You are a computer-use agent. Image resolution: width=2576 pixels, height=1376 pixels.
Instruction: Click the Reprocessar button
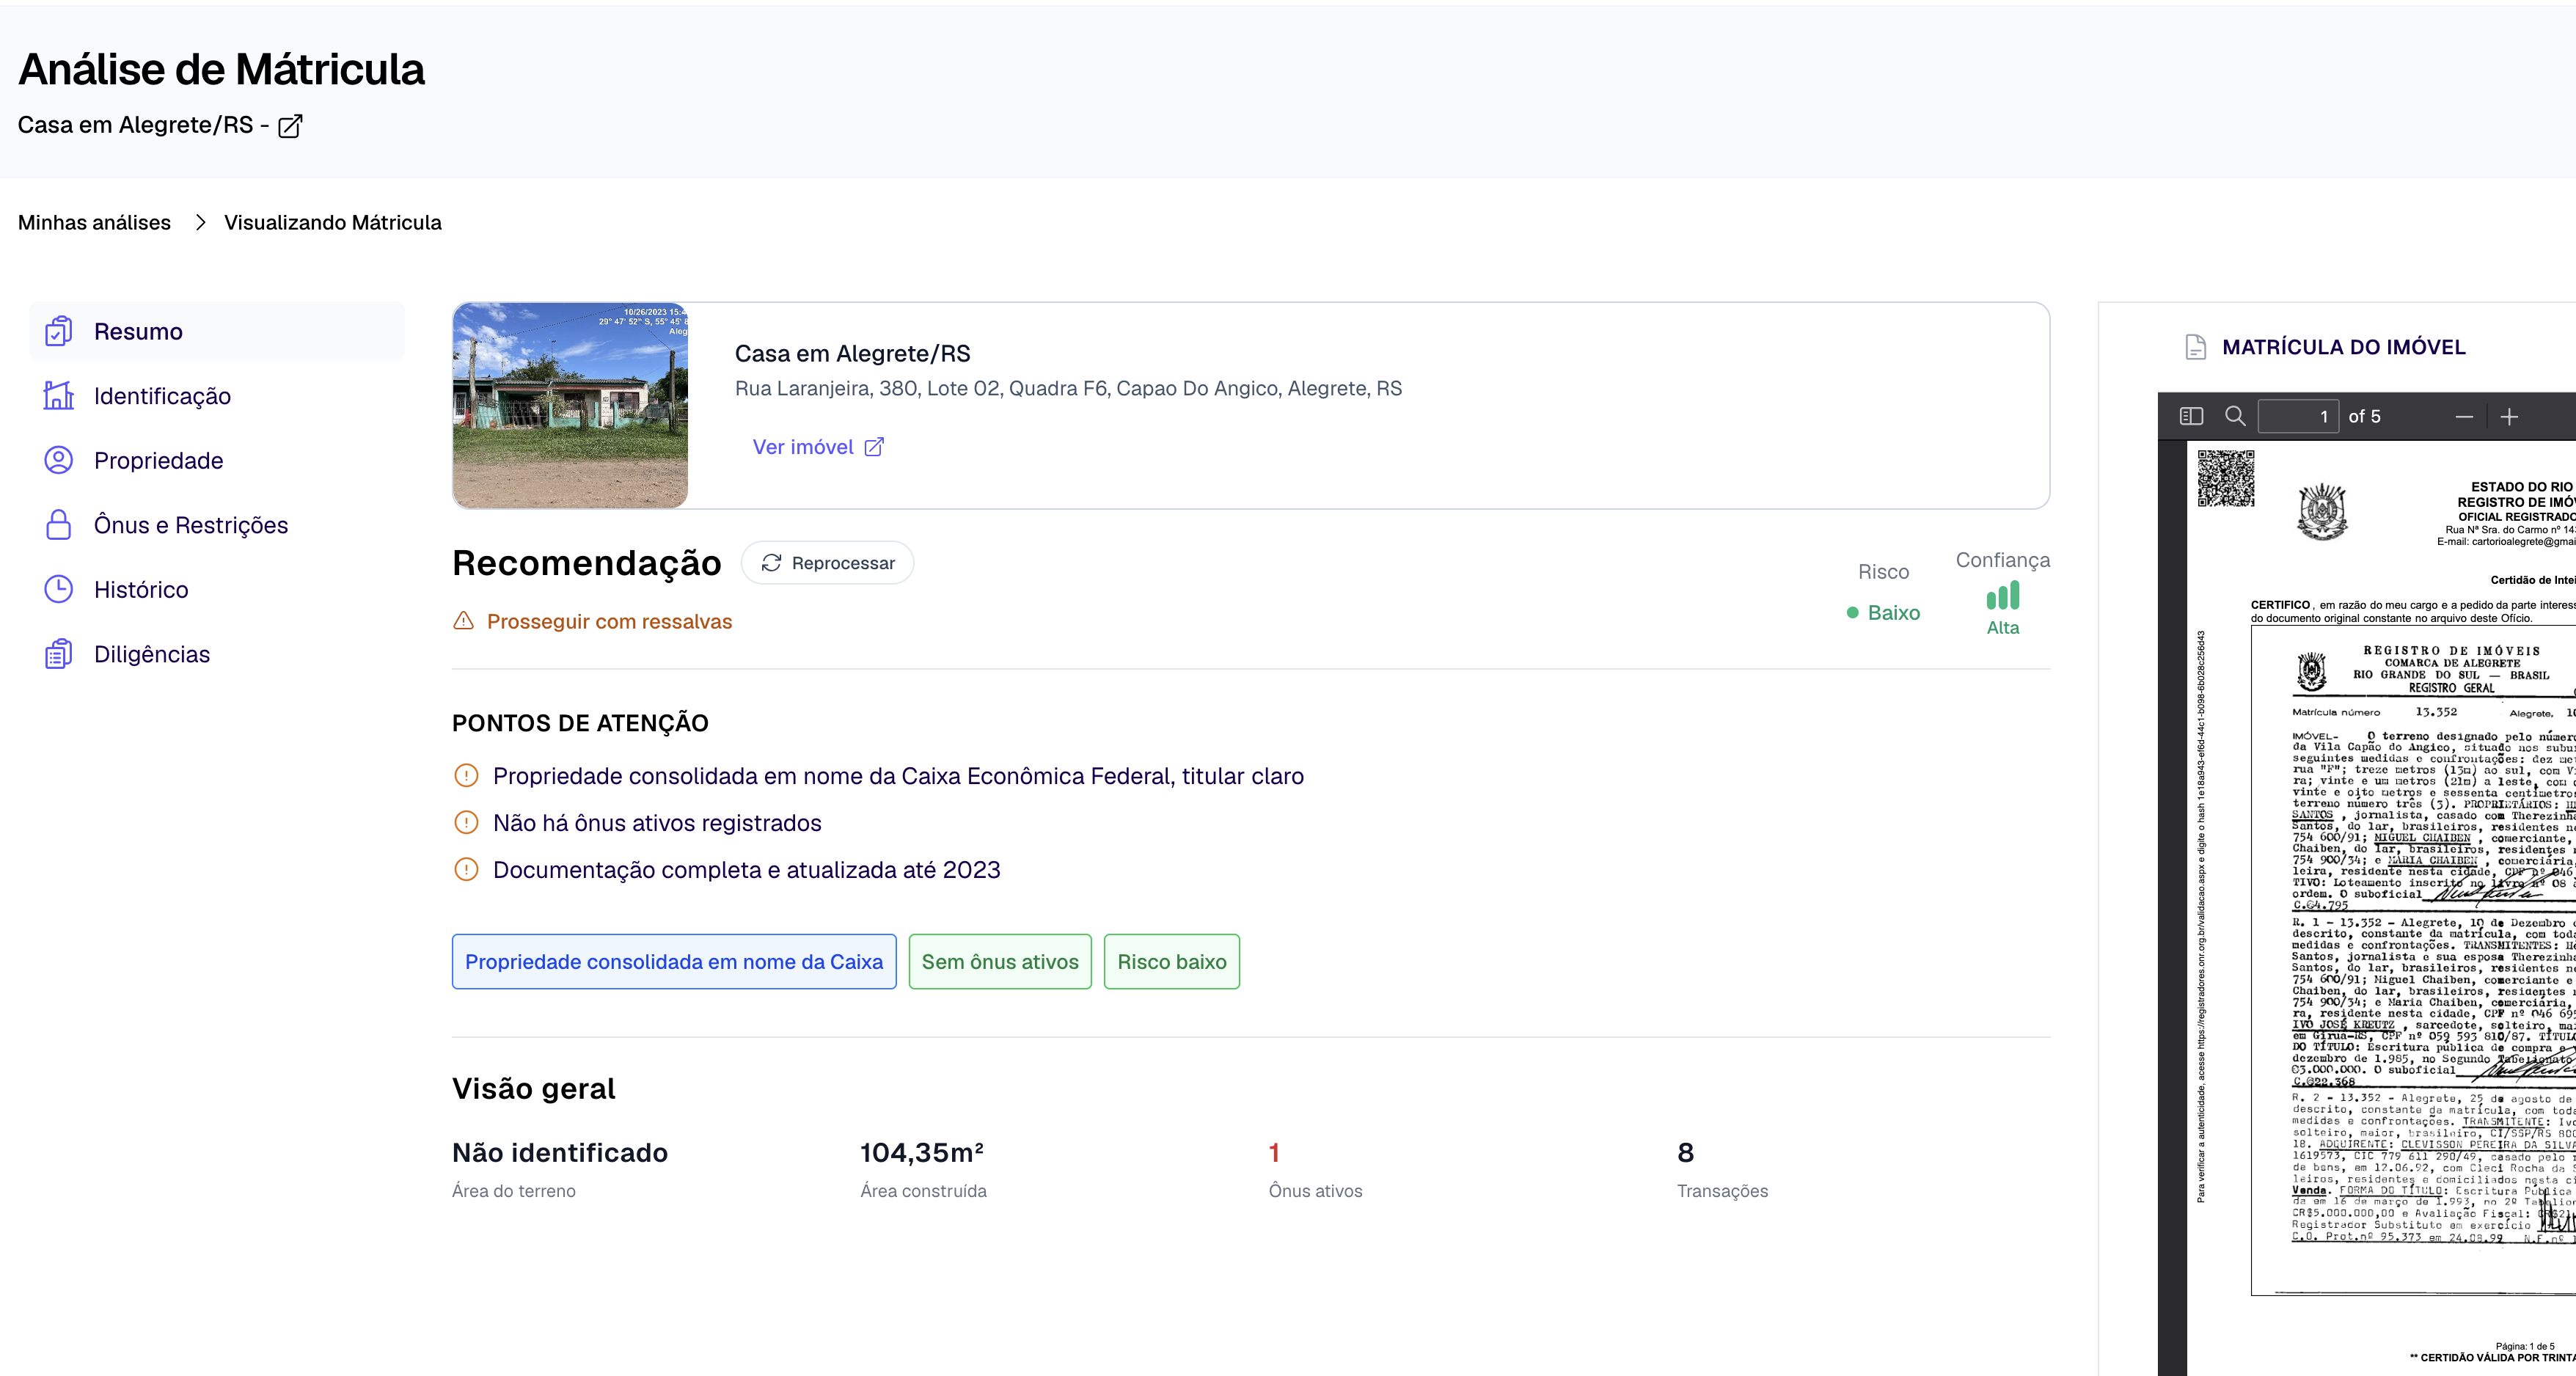pyautogui.click(x=827, y=563)
